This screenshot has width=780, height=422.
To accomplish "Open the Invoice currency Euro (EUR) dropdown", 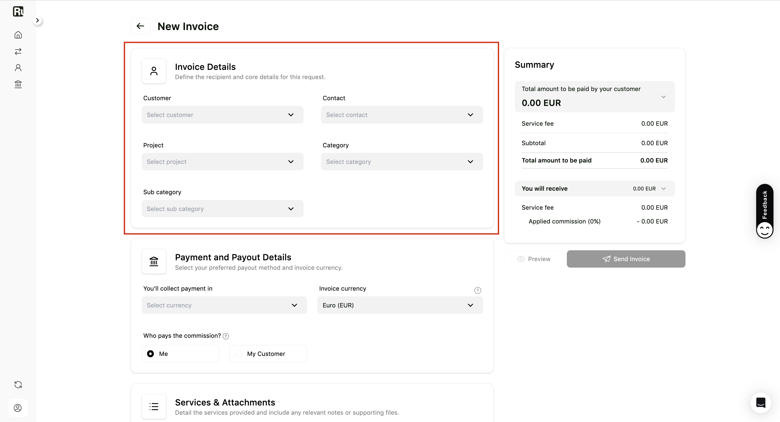I will pyautogui.click(x=400, y=305).
